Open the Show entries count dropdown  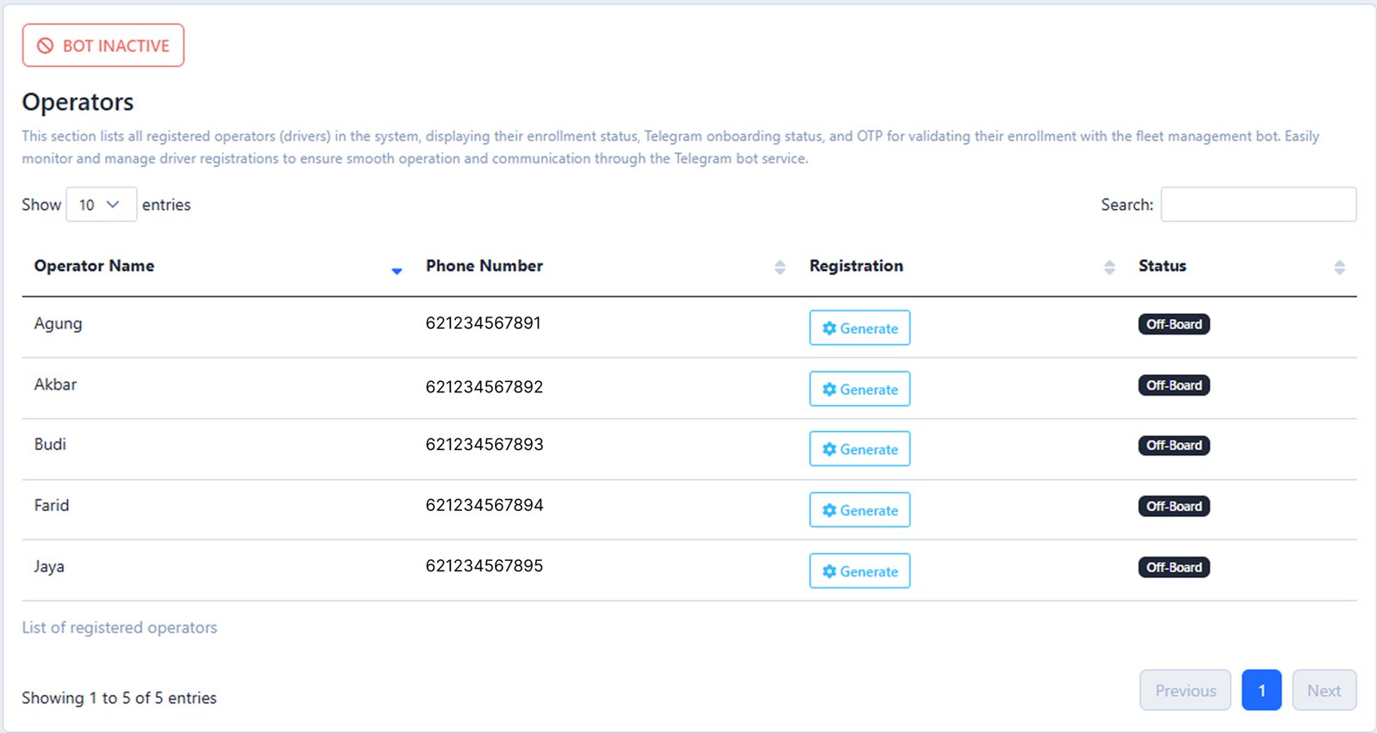101,205
